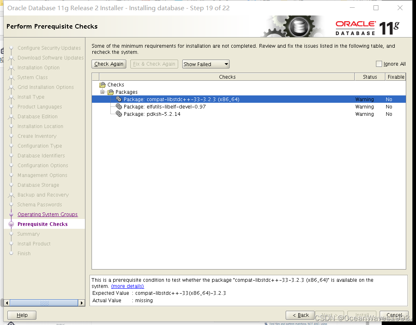Open Help for the installer
The height and width of the screenshot is (325, 416).
pyautogui.click(x=22, y=315)
